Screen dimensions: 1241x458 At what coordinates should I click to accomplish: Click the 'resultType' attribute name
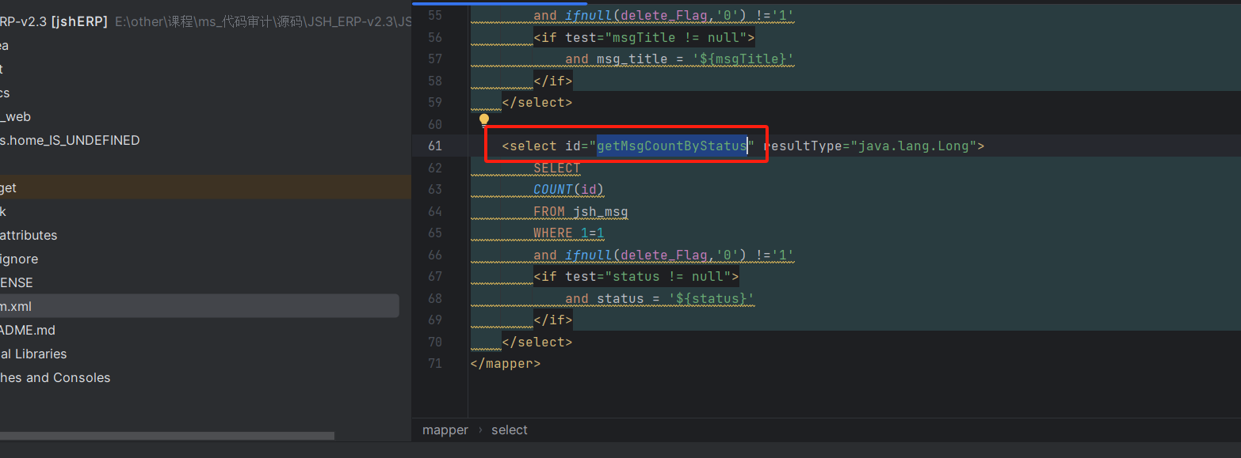click(x=802, y=146)
